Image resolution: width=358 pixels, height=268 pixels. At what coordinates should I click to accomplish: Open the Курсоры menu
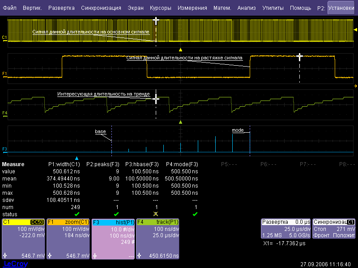tap(160, 8)
